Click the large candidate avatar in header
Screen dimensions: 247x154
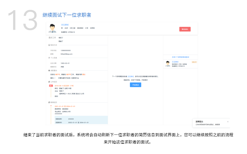point(52,28)
